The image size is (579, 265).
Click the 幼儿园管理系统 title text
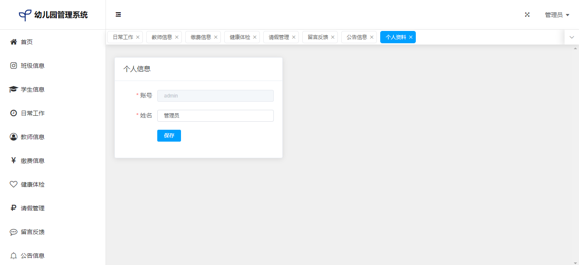[x=61, y=15]
